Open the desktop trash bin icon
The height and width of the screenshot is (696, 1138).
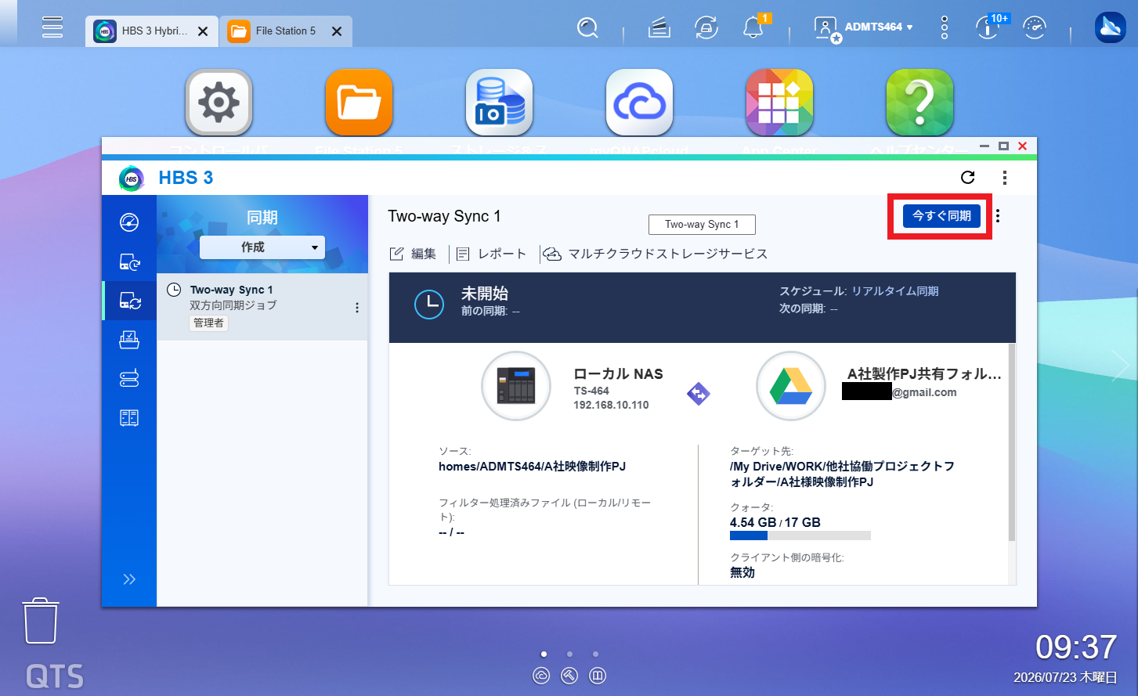point(41,621)
